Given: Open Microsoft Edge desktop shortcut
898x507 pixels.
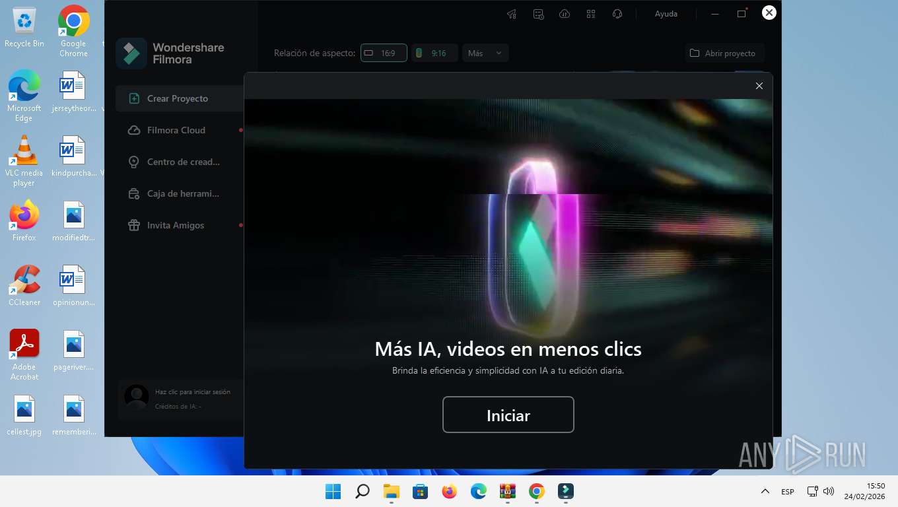Looking at the screenshot, I should click(x=24, y=96).
